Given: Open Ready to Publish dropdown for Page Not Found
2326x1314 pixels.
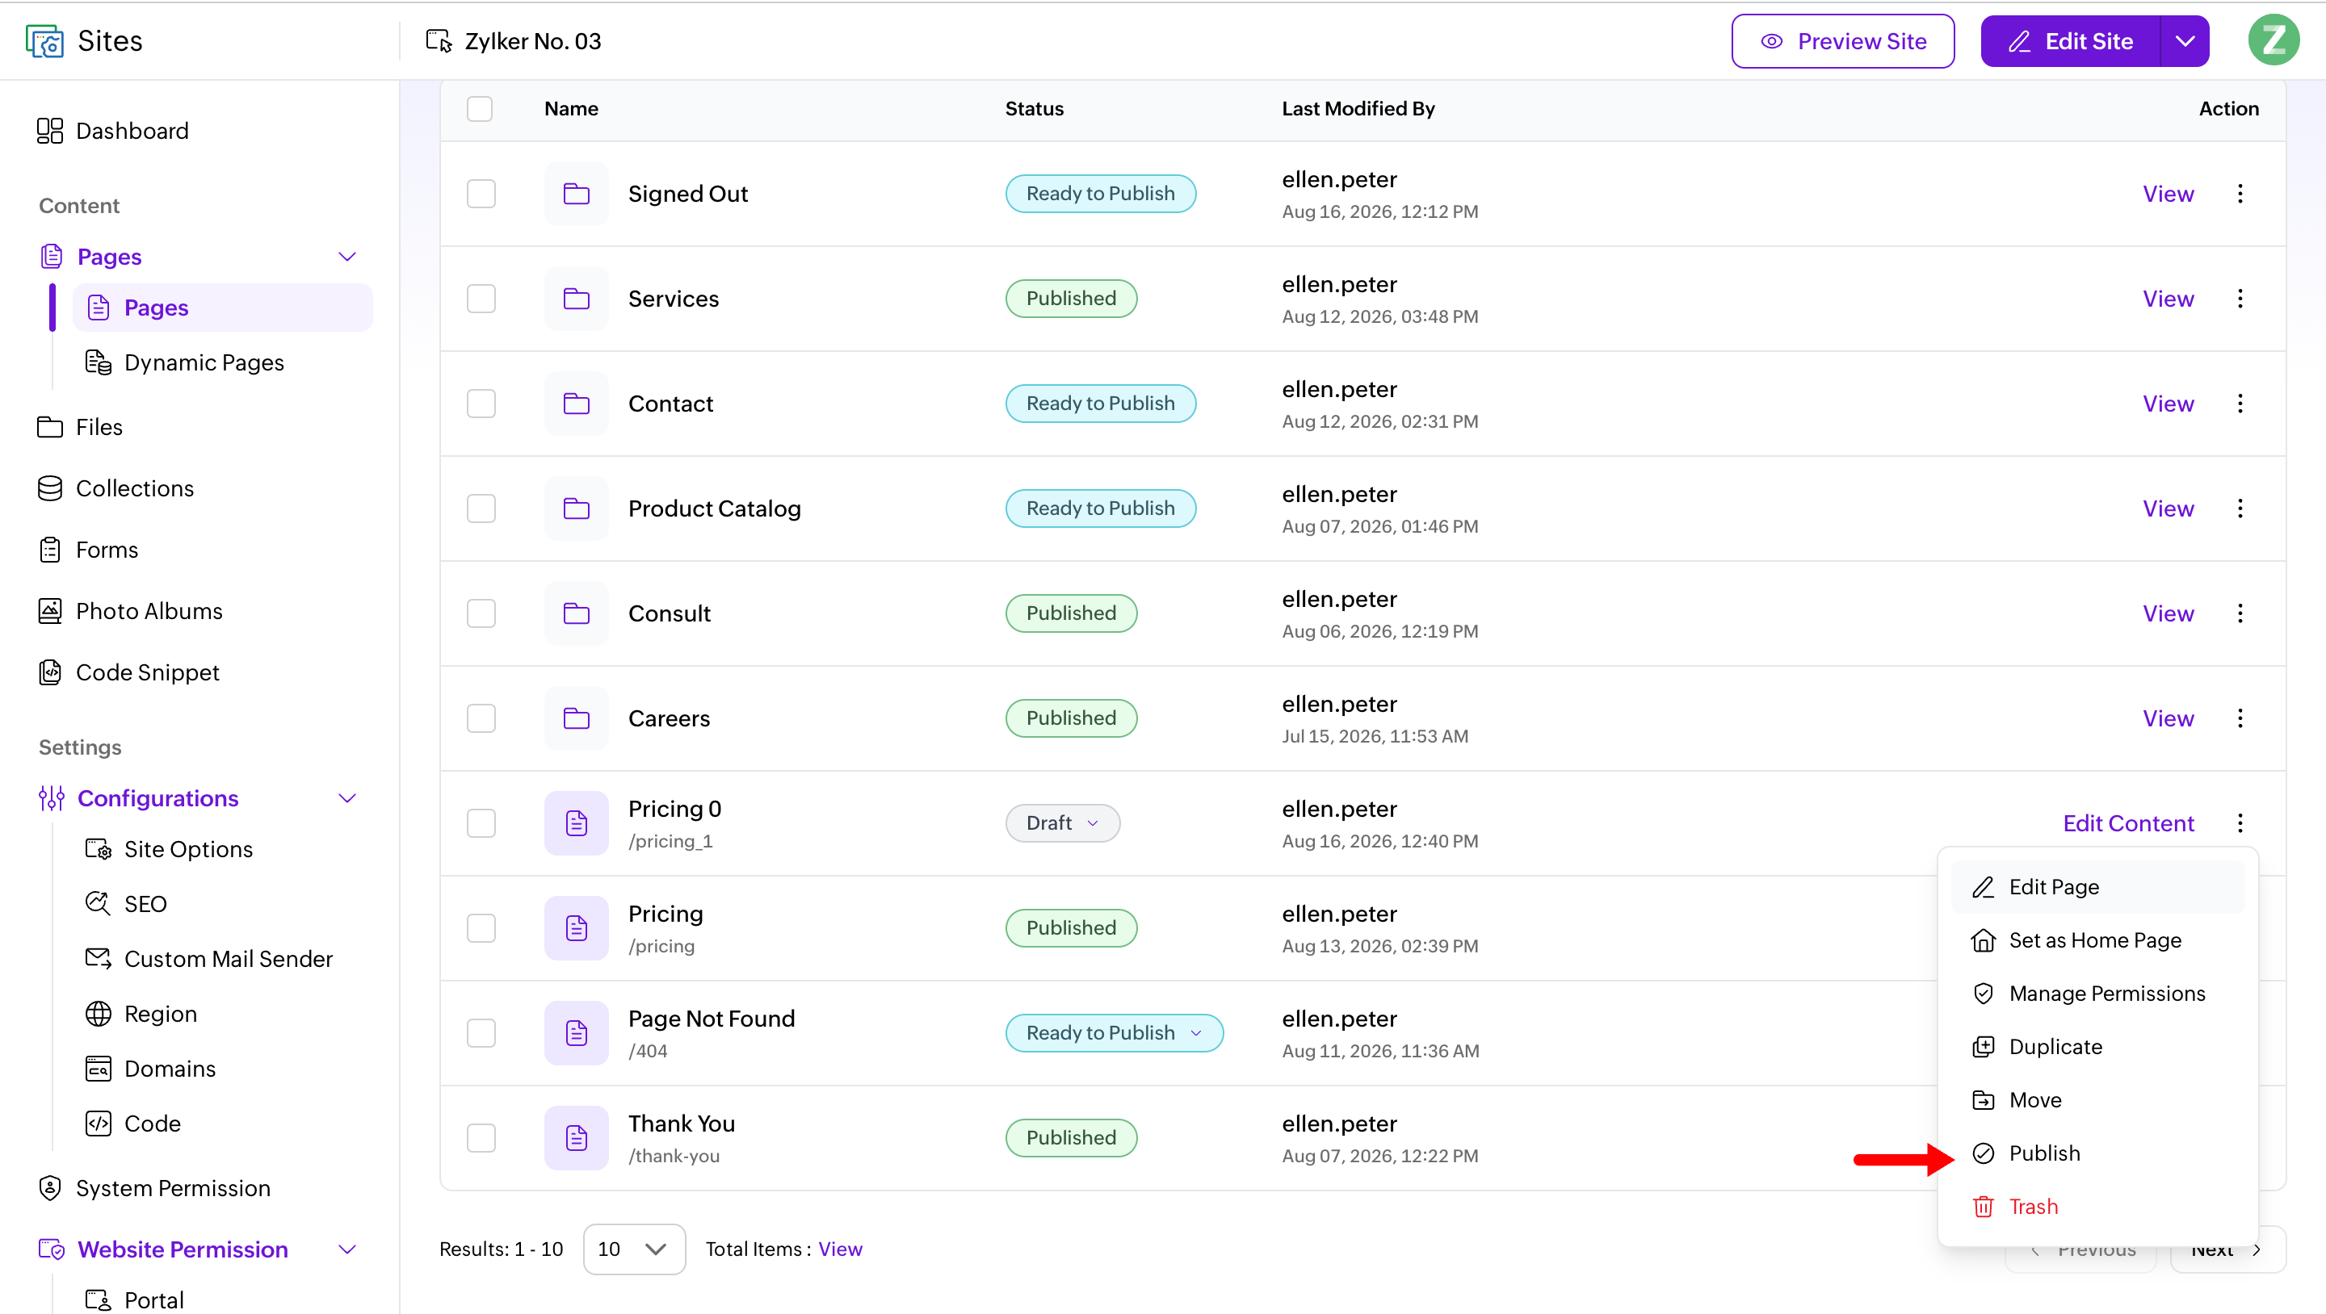Looking at the screenshot, I should (x=1114, y=1032).
